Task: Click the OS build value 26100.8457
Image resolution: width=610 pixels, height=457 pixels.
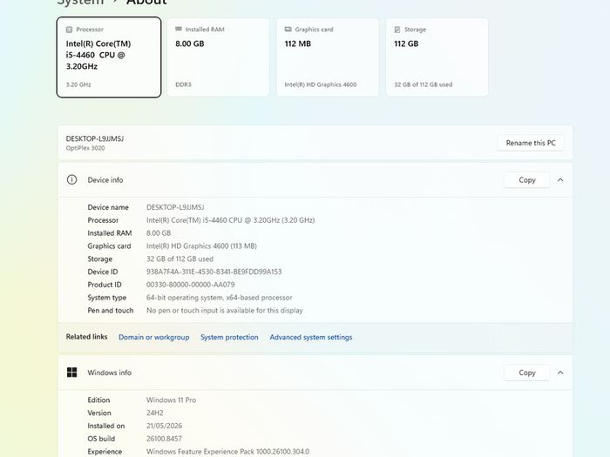Action: (x=164, y=439)
